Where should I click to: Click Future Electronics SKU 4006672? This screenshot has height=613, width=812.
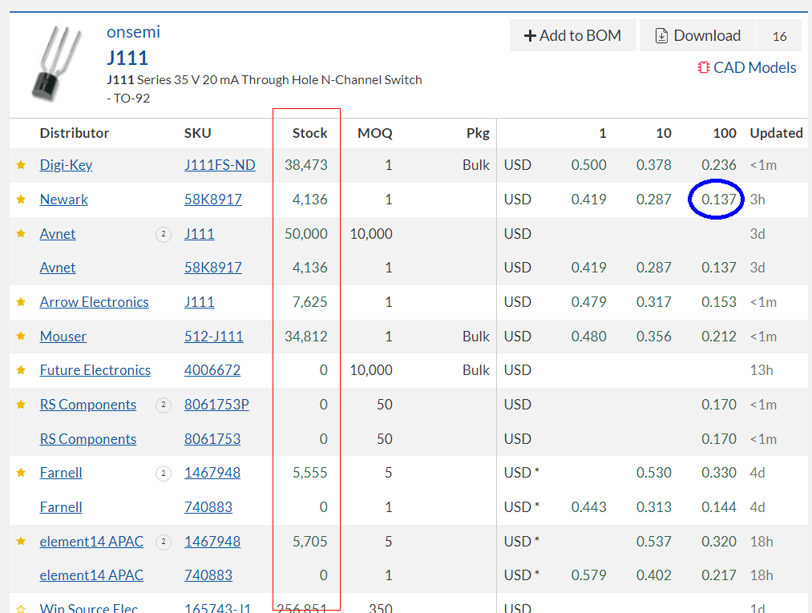(212, 370)
